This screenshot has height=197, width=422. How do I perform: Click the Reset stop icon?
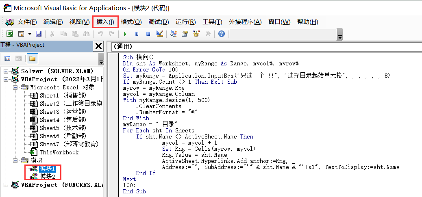148,34
